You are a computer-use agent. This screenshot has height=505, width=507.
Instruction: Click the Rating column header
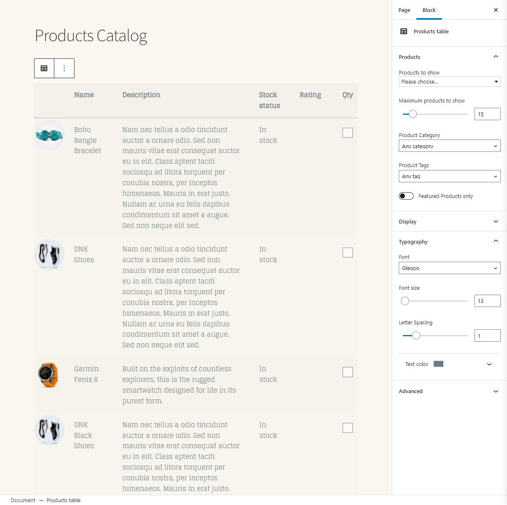tap(310, 95)
